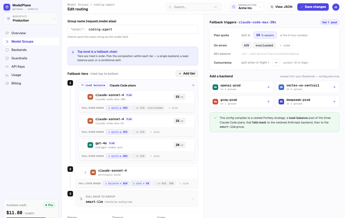Toggle the quota ≥ 95% rule chip
Viewport: 345px width, 218px height.
tap(118, 132)
